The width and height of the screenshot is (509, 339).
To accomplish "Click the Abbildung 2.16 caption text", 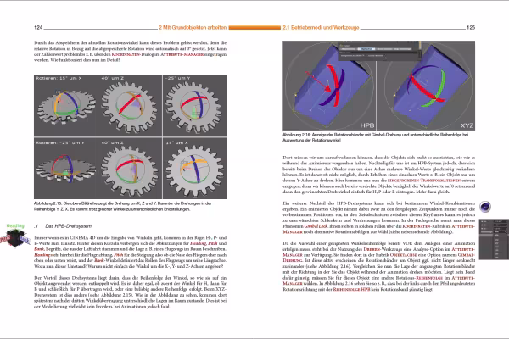I will (375, 137).
